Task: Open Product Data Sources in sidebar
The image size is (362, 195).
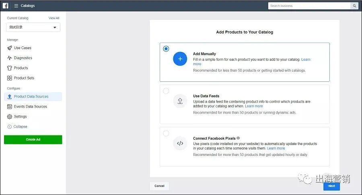Action: coord(33,96)
